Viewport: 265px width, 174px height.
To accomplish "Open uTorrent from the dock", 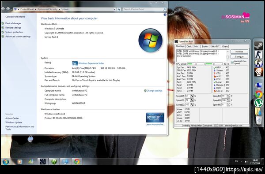I will click(x=258, y=103).
